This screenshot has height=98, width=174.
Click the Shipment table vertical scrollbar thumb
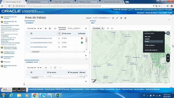[86, 40]
